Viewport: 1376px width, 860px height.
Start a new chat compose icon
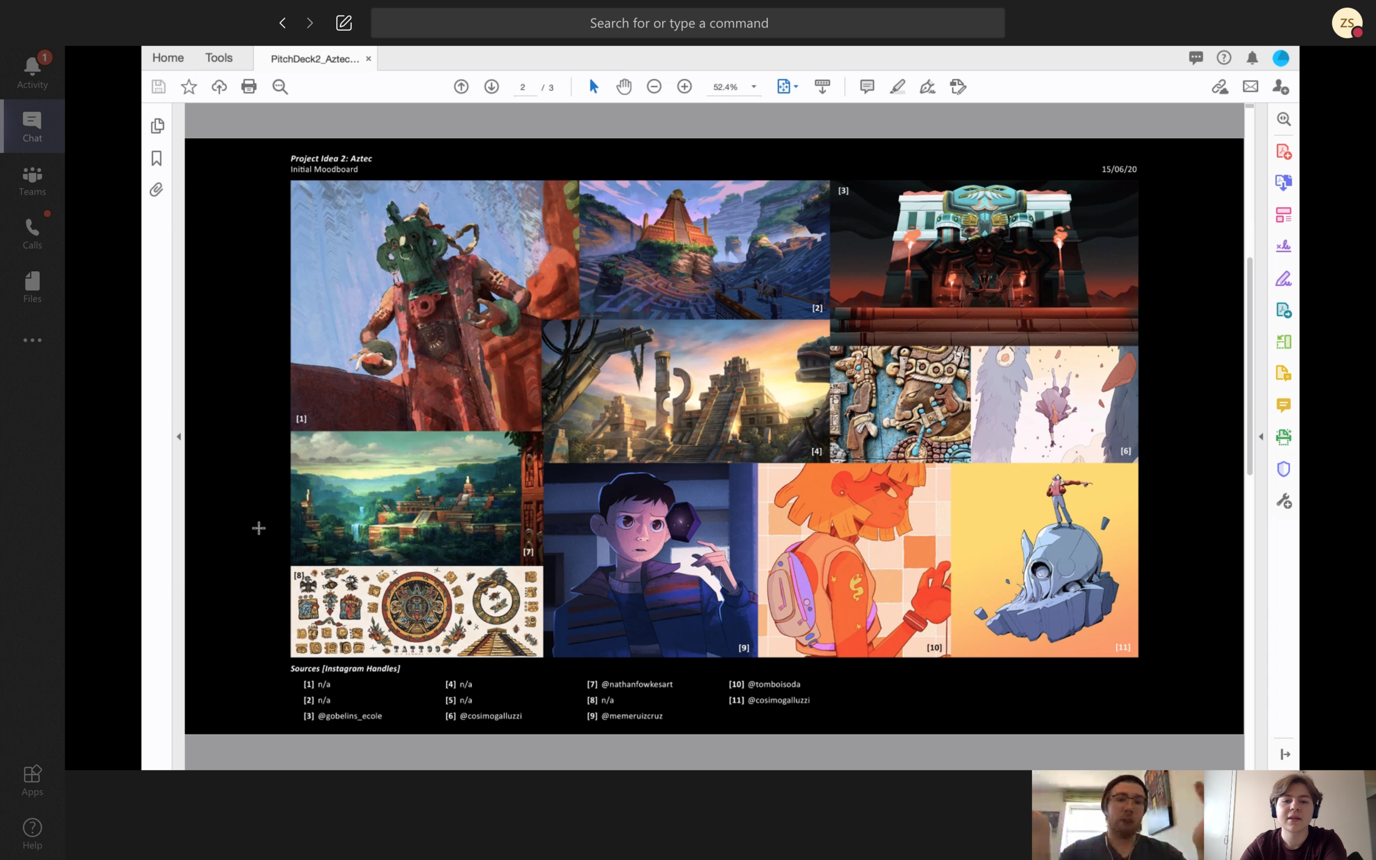[x=344, y=23]
